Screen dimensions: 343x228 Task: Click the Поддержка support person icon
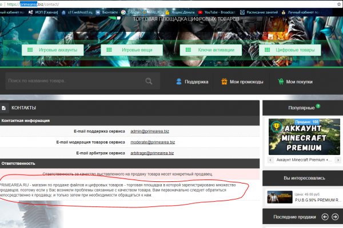[x=180, y=82]
